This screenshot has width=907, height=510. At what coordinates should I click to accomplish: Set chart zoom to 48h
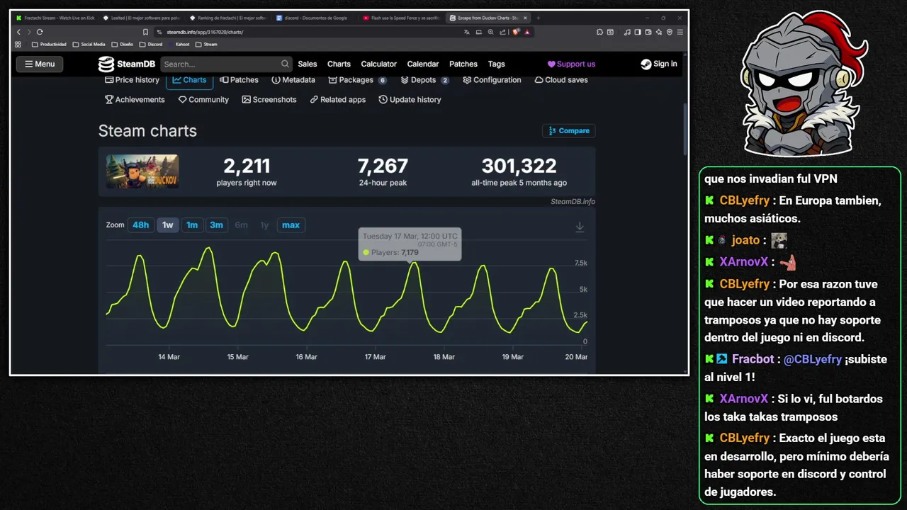141,225
